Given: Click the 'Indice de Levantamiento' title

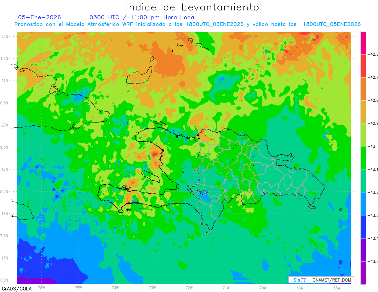Looking at the screenshot, I should pyautogui.click(x=192, y=7).
